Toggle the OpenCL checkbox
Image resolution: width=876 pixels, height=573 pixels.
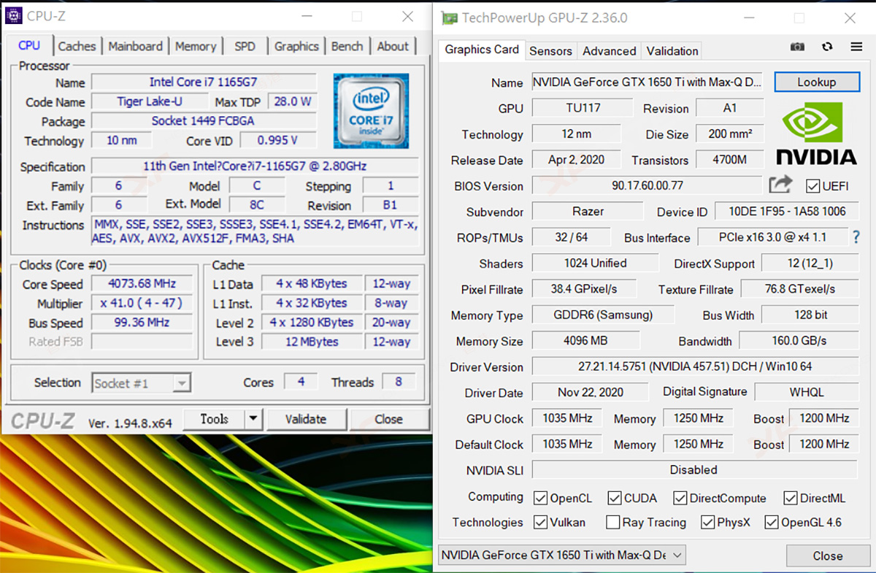coord(540,499)
